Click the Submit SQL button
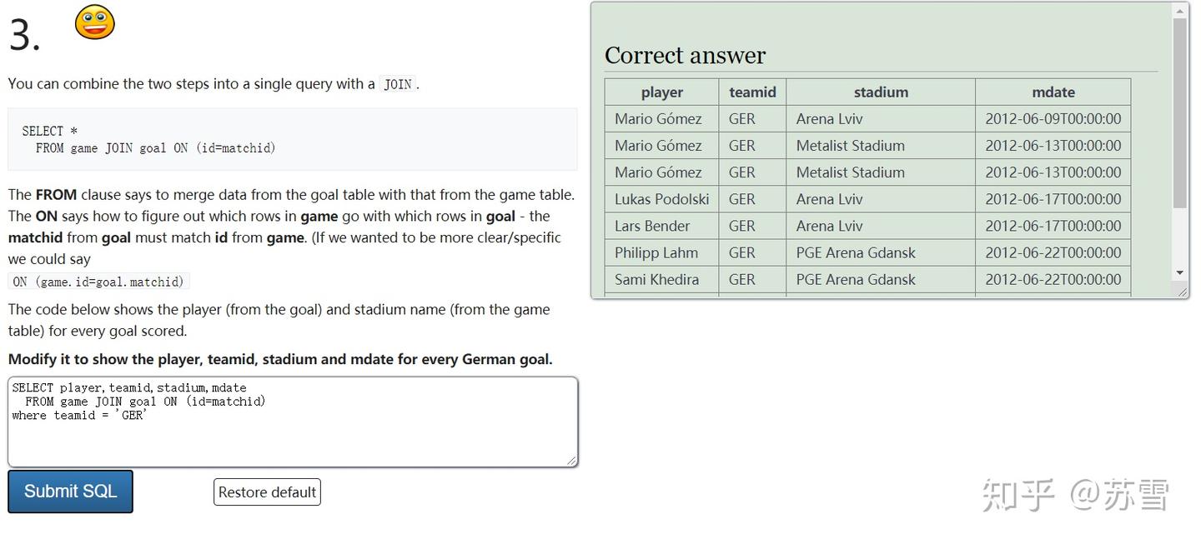This screenshot has width=1201, height=544. point(70,492)
